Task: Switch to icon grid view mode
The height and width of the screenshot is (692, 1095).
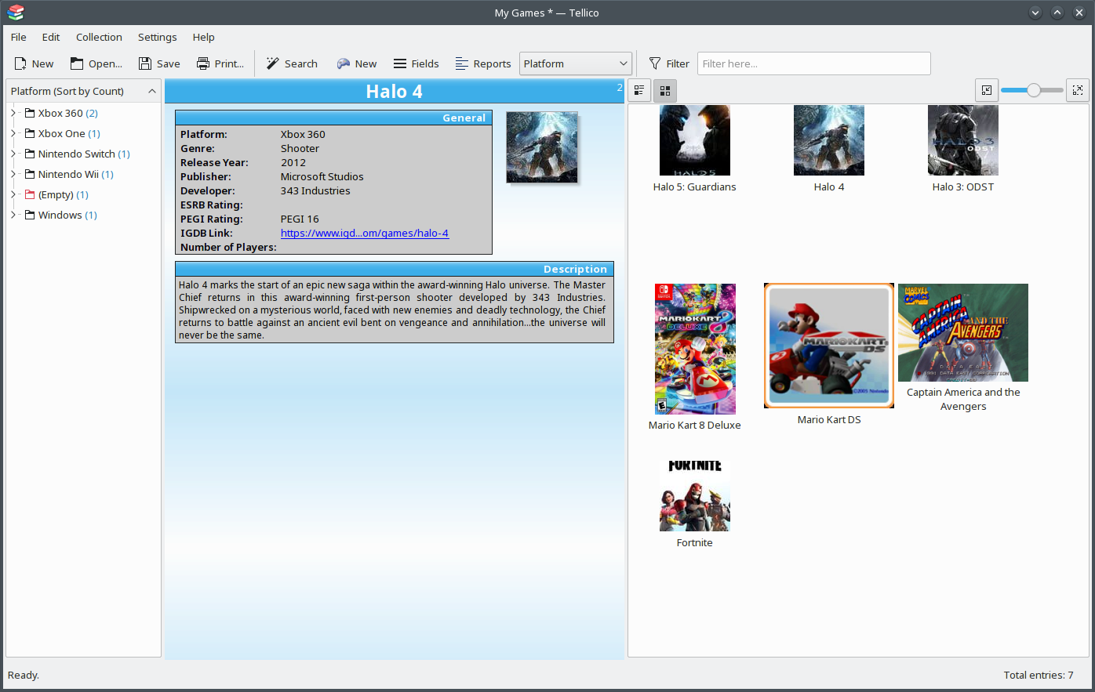Action: [665, 91]
